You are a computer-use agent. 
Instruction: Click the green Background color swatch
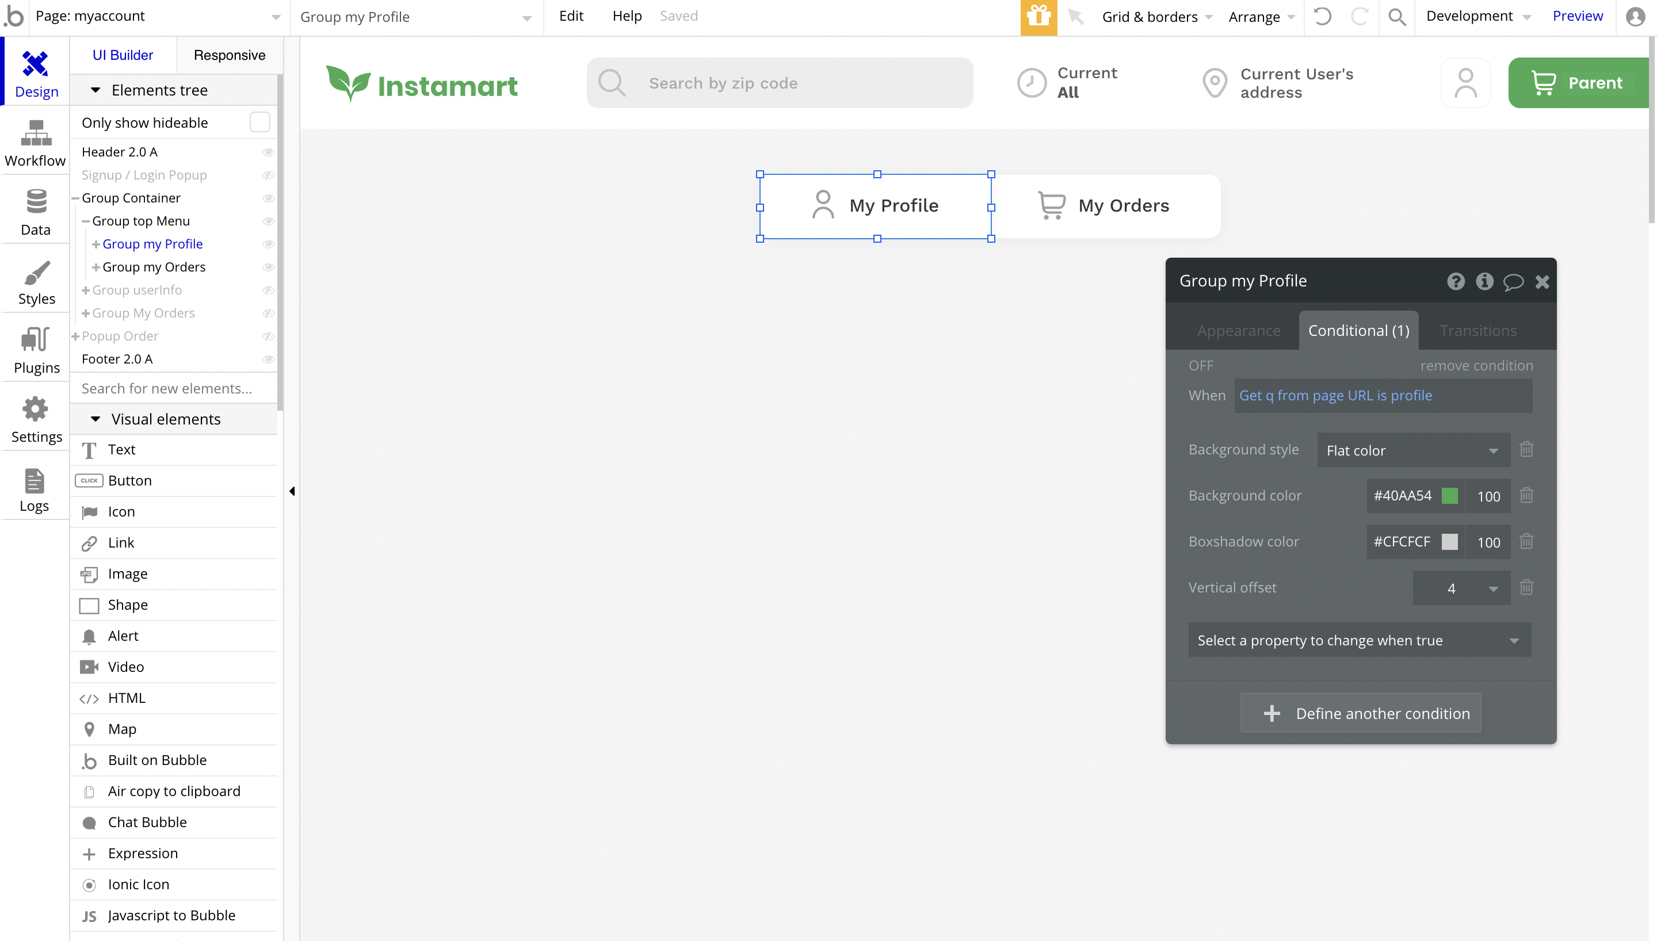point(1449,496)
